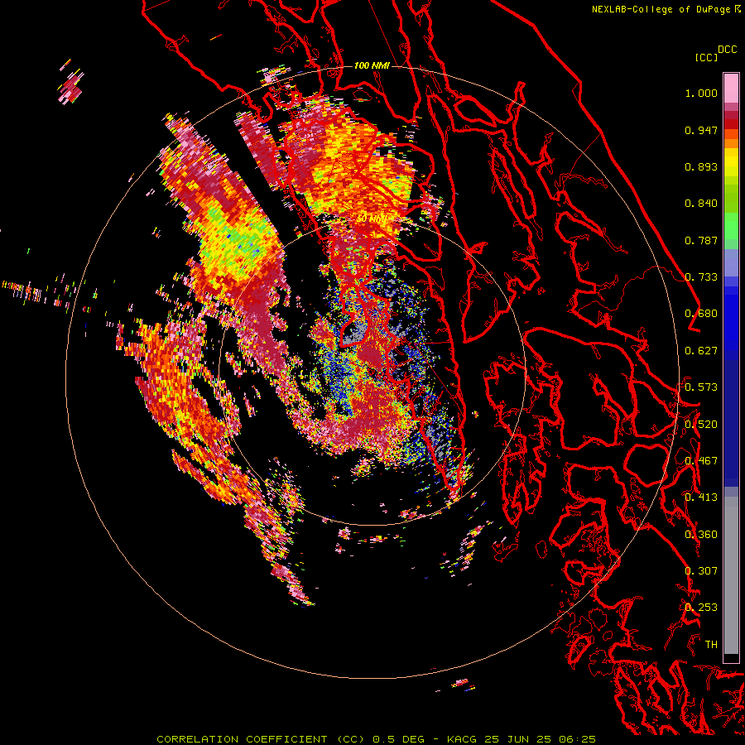Click the TH label on color scale
Viewport: 745px width, 745px height.
point(711,645)
